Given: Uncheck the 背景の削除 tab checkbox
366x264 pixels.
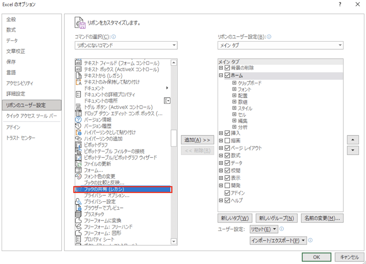Looking at the screenshot, I should 227,68.
